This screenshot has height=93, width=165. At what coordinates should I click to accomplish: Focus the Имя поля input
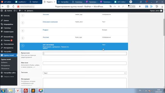pyautogui.click(x=85, y=63)
